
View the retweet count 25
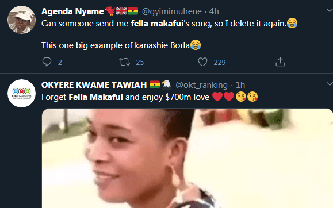pyautogui.click(x=140, y=63)
